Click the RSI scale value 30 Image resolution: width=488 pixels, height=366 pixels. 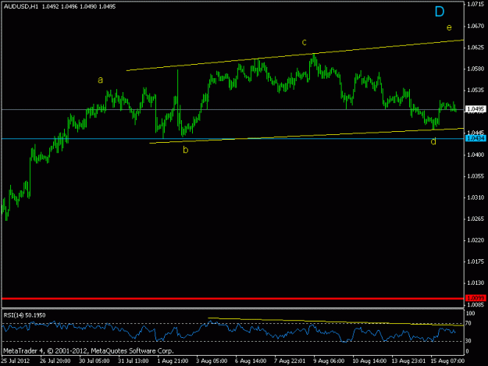[x=468, y=341]
